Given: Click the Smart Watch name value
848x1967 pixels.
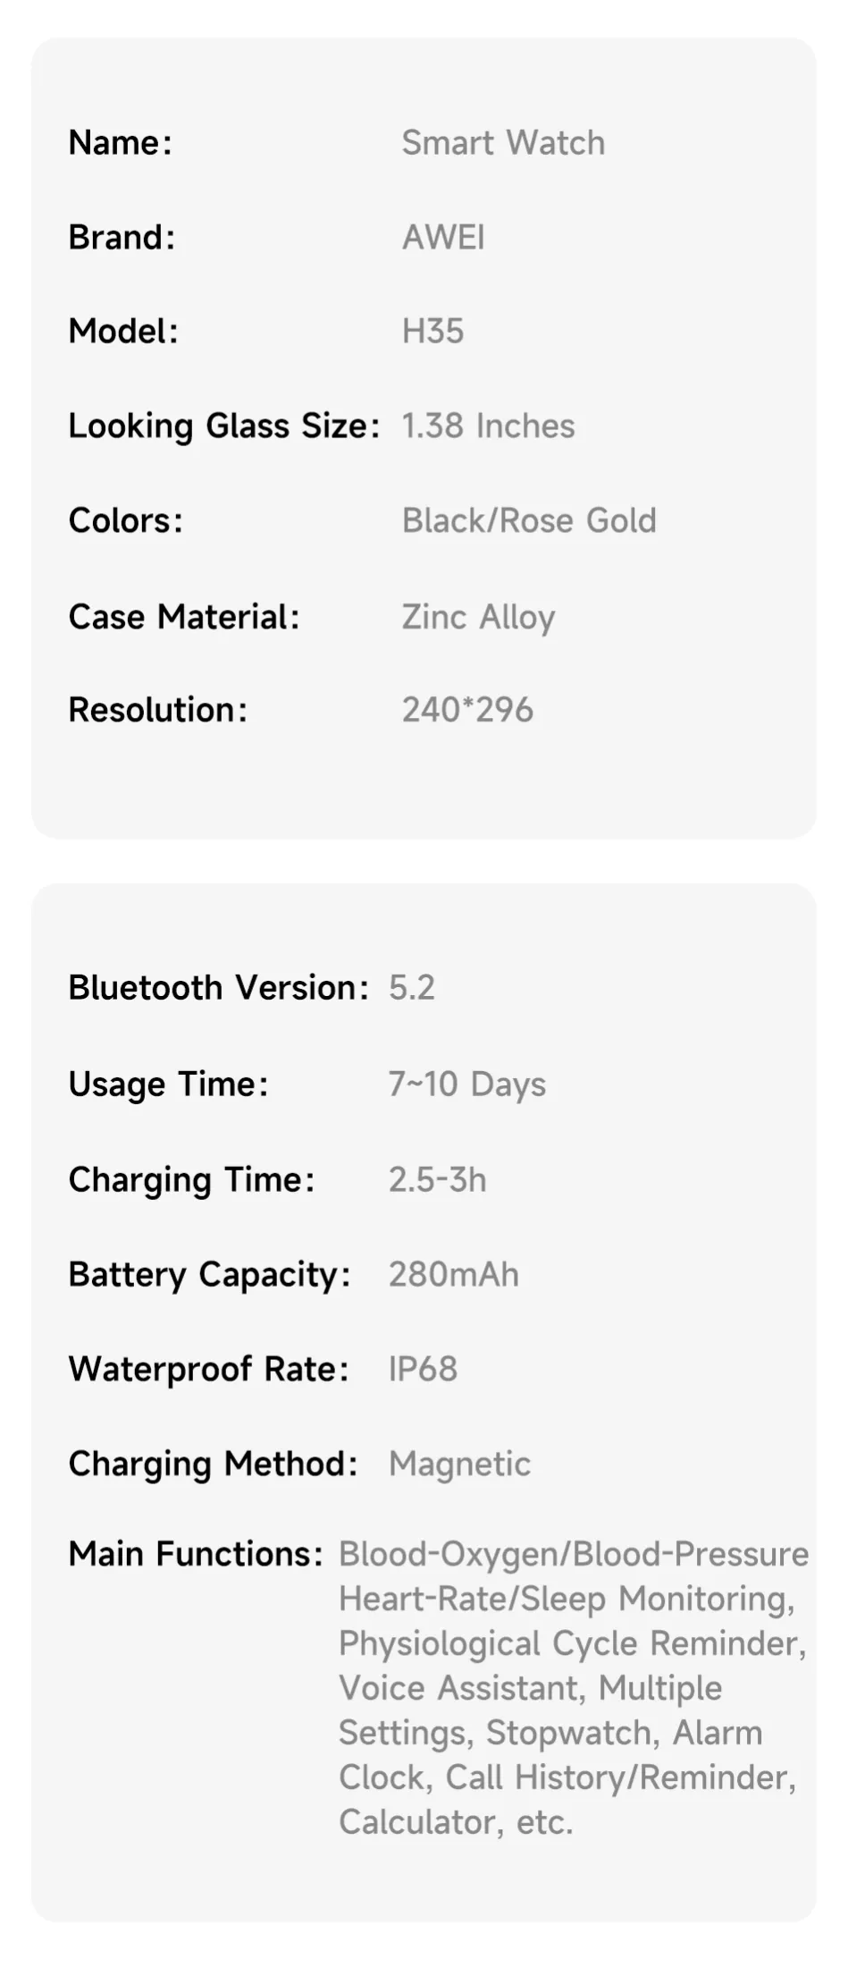Looking at the screenshot, I should (503, 143).
